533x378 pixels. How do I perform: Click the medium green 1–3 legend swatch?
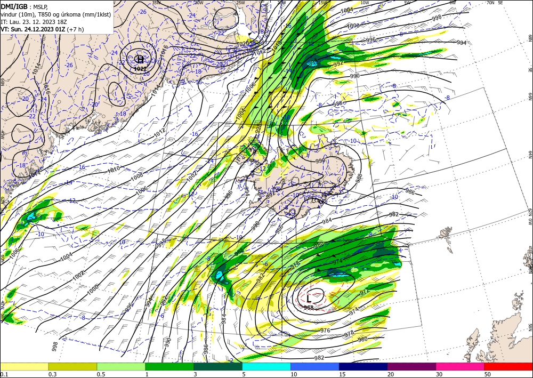[x=169, y=366]
